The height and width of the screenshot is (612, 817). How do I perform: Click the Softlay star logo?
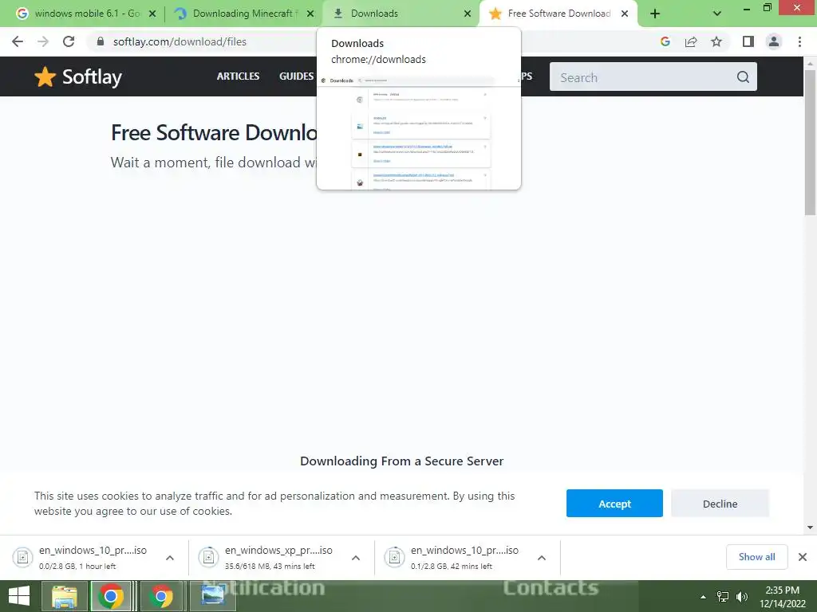click(x=45, y=77)
